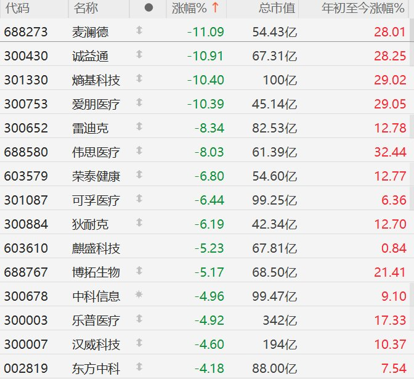Select stock name 狄耐克
Screen dimensions: 414x379
pos(91,224)
